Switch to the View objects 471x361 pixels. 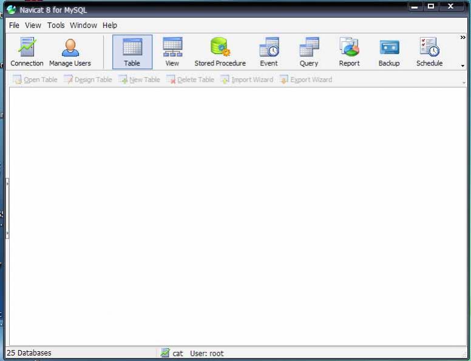point(172,52)
